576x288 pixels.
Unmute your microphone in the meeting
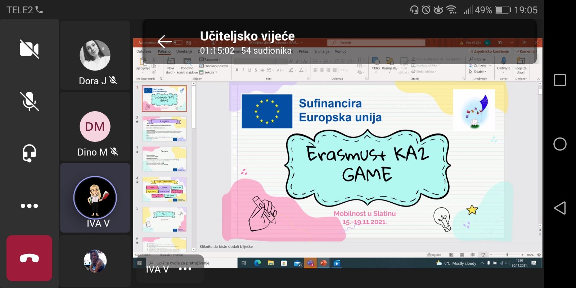29,101
